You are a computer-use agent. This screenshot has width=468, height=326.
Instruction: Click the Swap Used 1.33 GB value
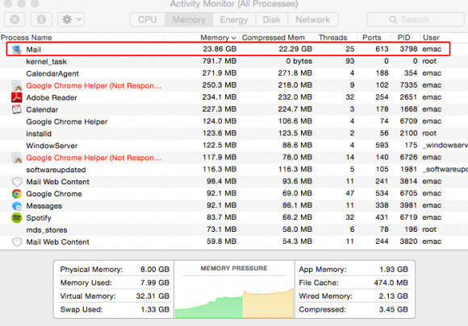[x=155, y=309]
